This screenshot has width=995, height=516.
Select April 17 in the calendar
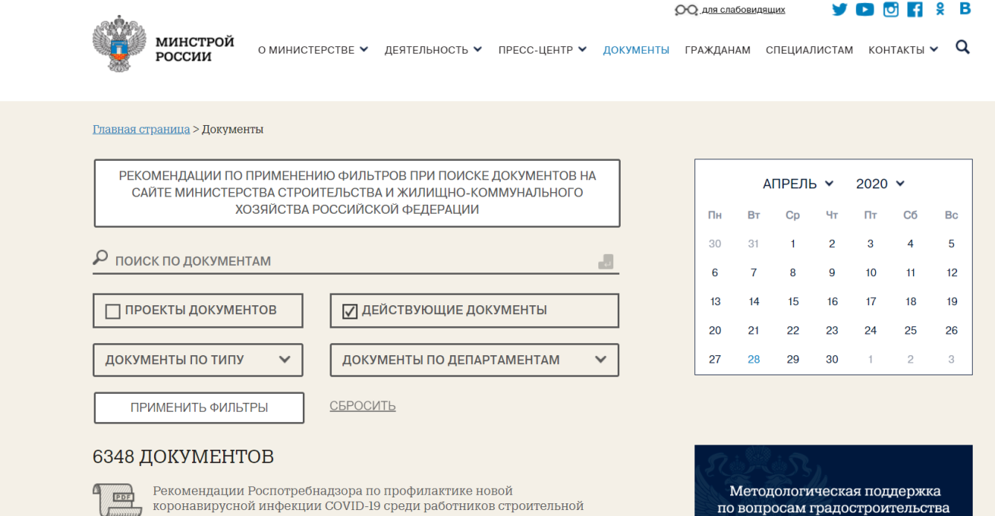tap(871, 302)
